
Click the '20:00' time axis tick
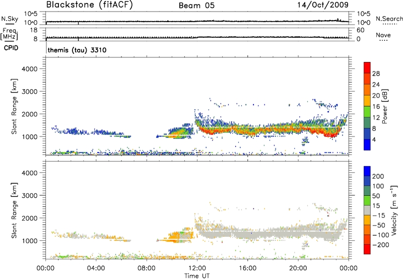(298, 268)
